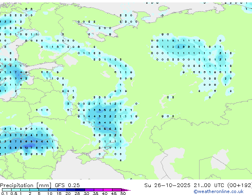Open the weatheronline.co.uk copyright link
252x195 pixels.
(x=219, y=191)
